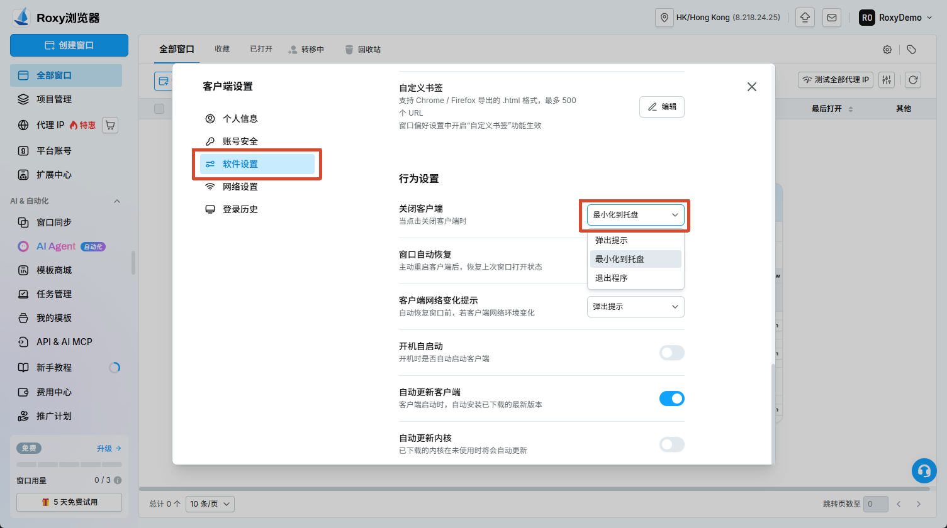
Task: Click the 窗口用量 usage progress bar
Action: pos(69,465)
